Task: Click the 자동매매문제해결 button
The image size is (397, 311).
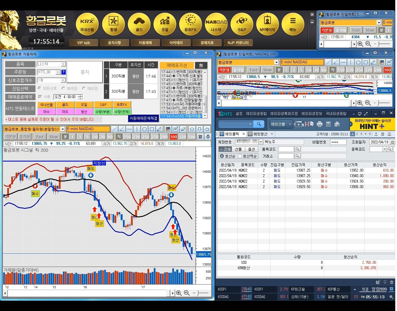Action: point(143,118)
